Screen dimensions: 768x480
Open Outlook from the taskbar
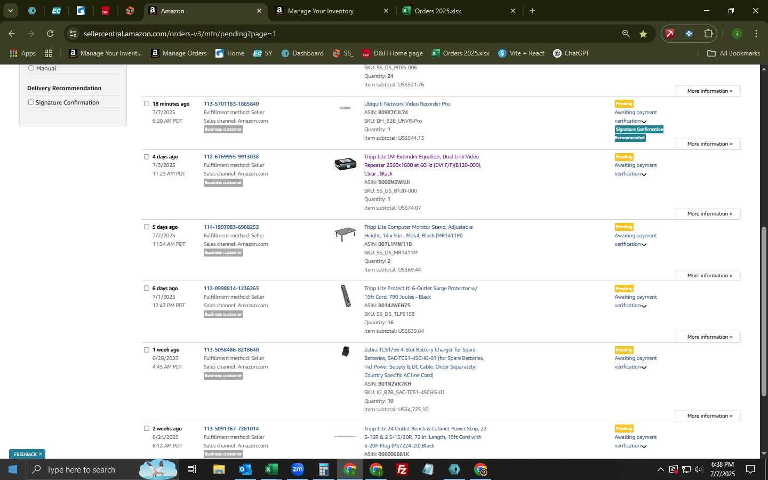pos(245,469)
